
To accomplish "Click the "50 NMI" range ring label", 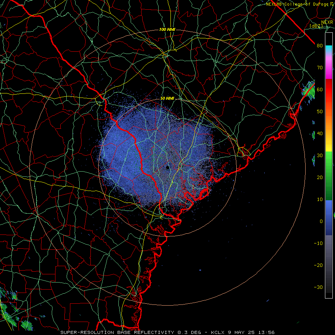I will [x=167, y=98].
